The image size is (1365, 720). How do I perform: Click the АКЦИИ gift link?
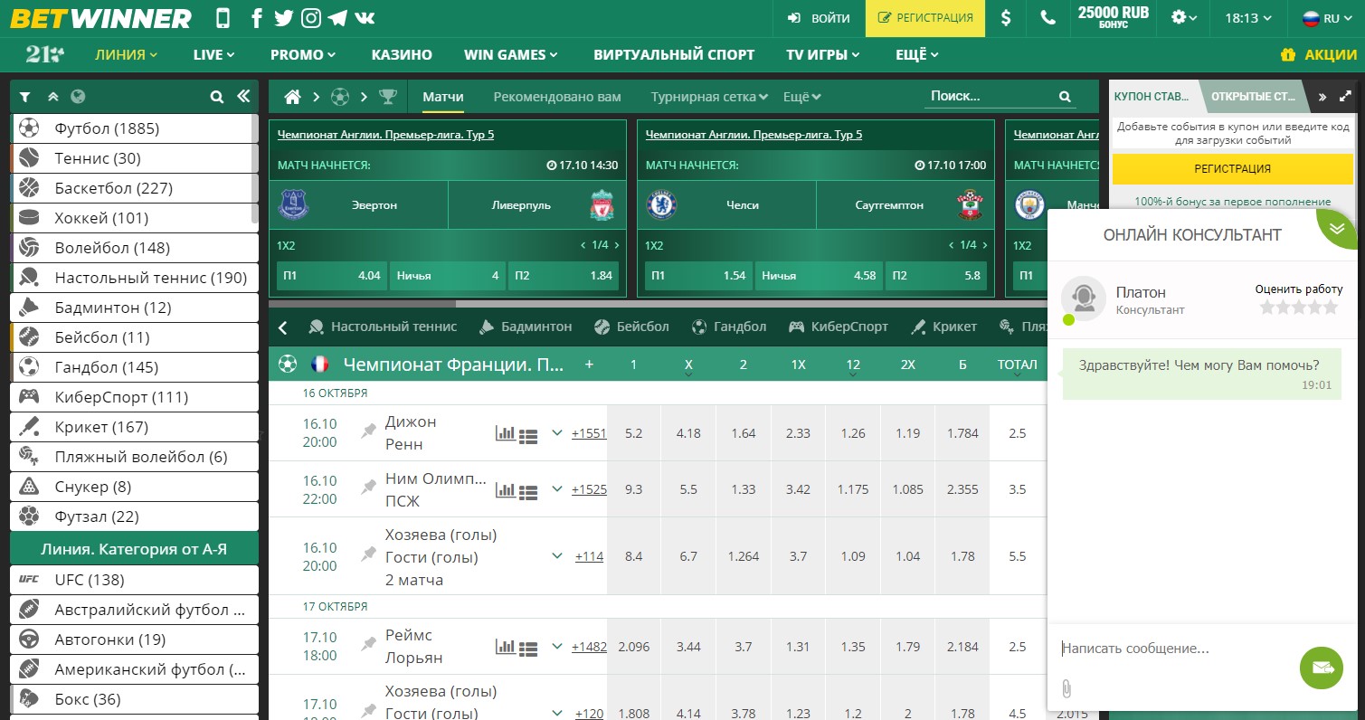click(1319, 54)
